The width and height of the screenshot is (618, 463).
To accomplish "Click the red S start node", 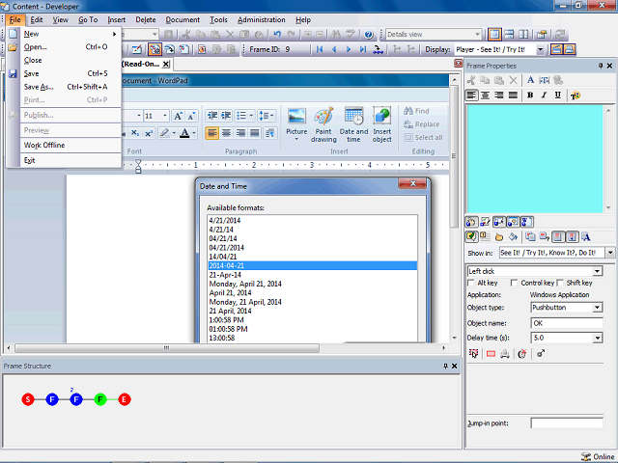I will (x=28, y=399).
